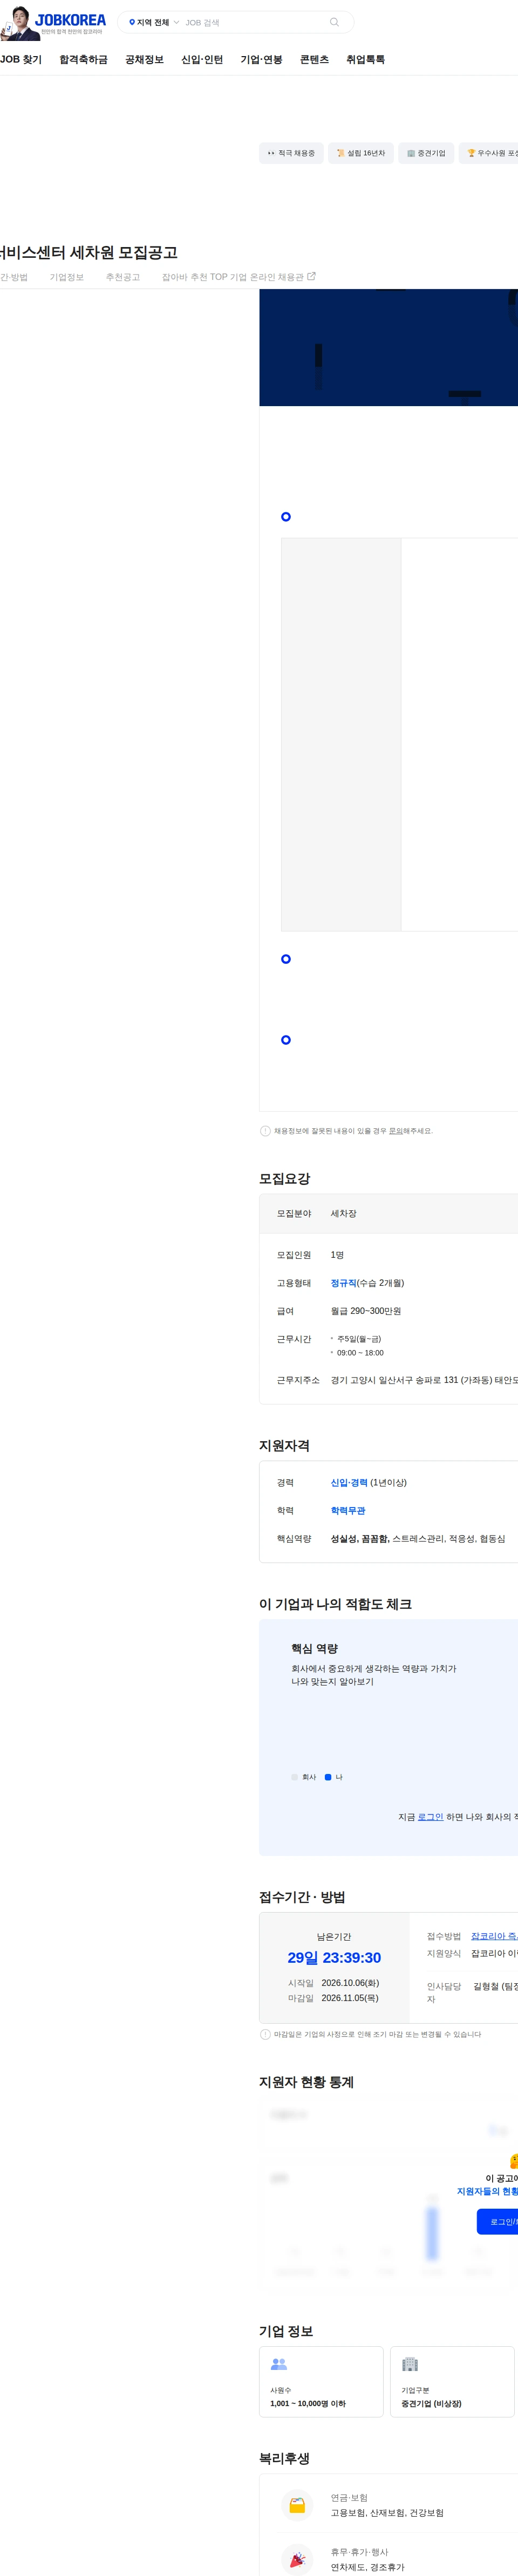Viewport: 518px width, 2576px height.
Task: Open the 공채정보 menu
Action: tap(144, 60)
